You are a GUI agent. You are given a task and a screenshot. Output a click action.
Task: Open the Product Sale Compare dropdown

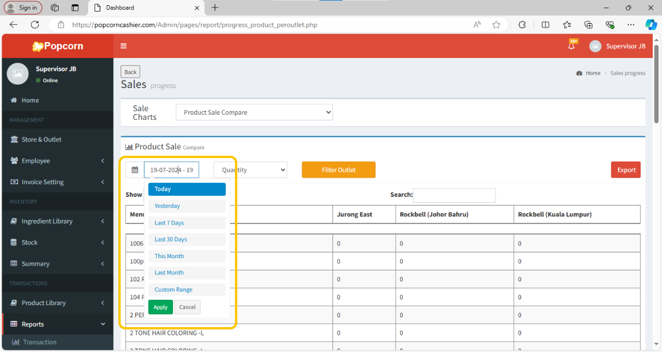pos(254,112)
